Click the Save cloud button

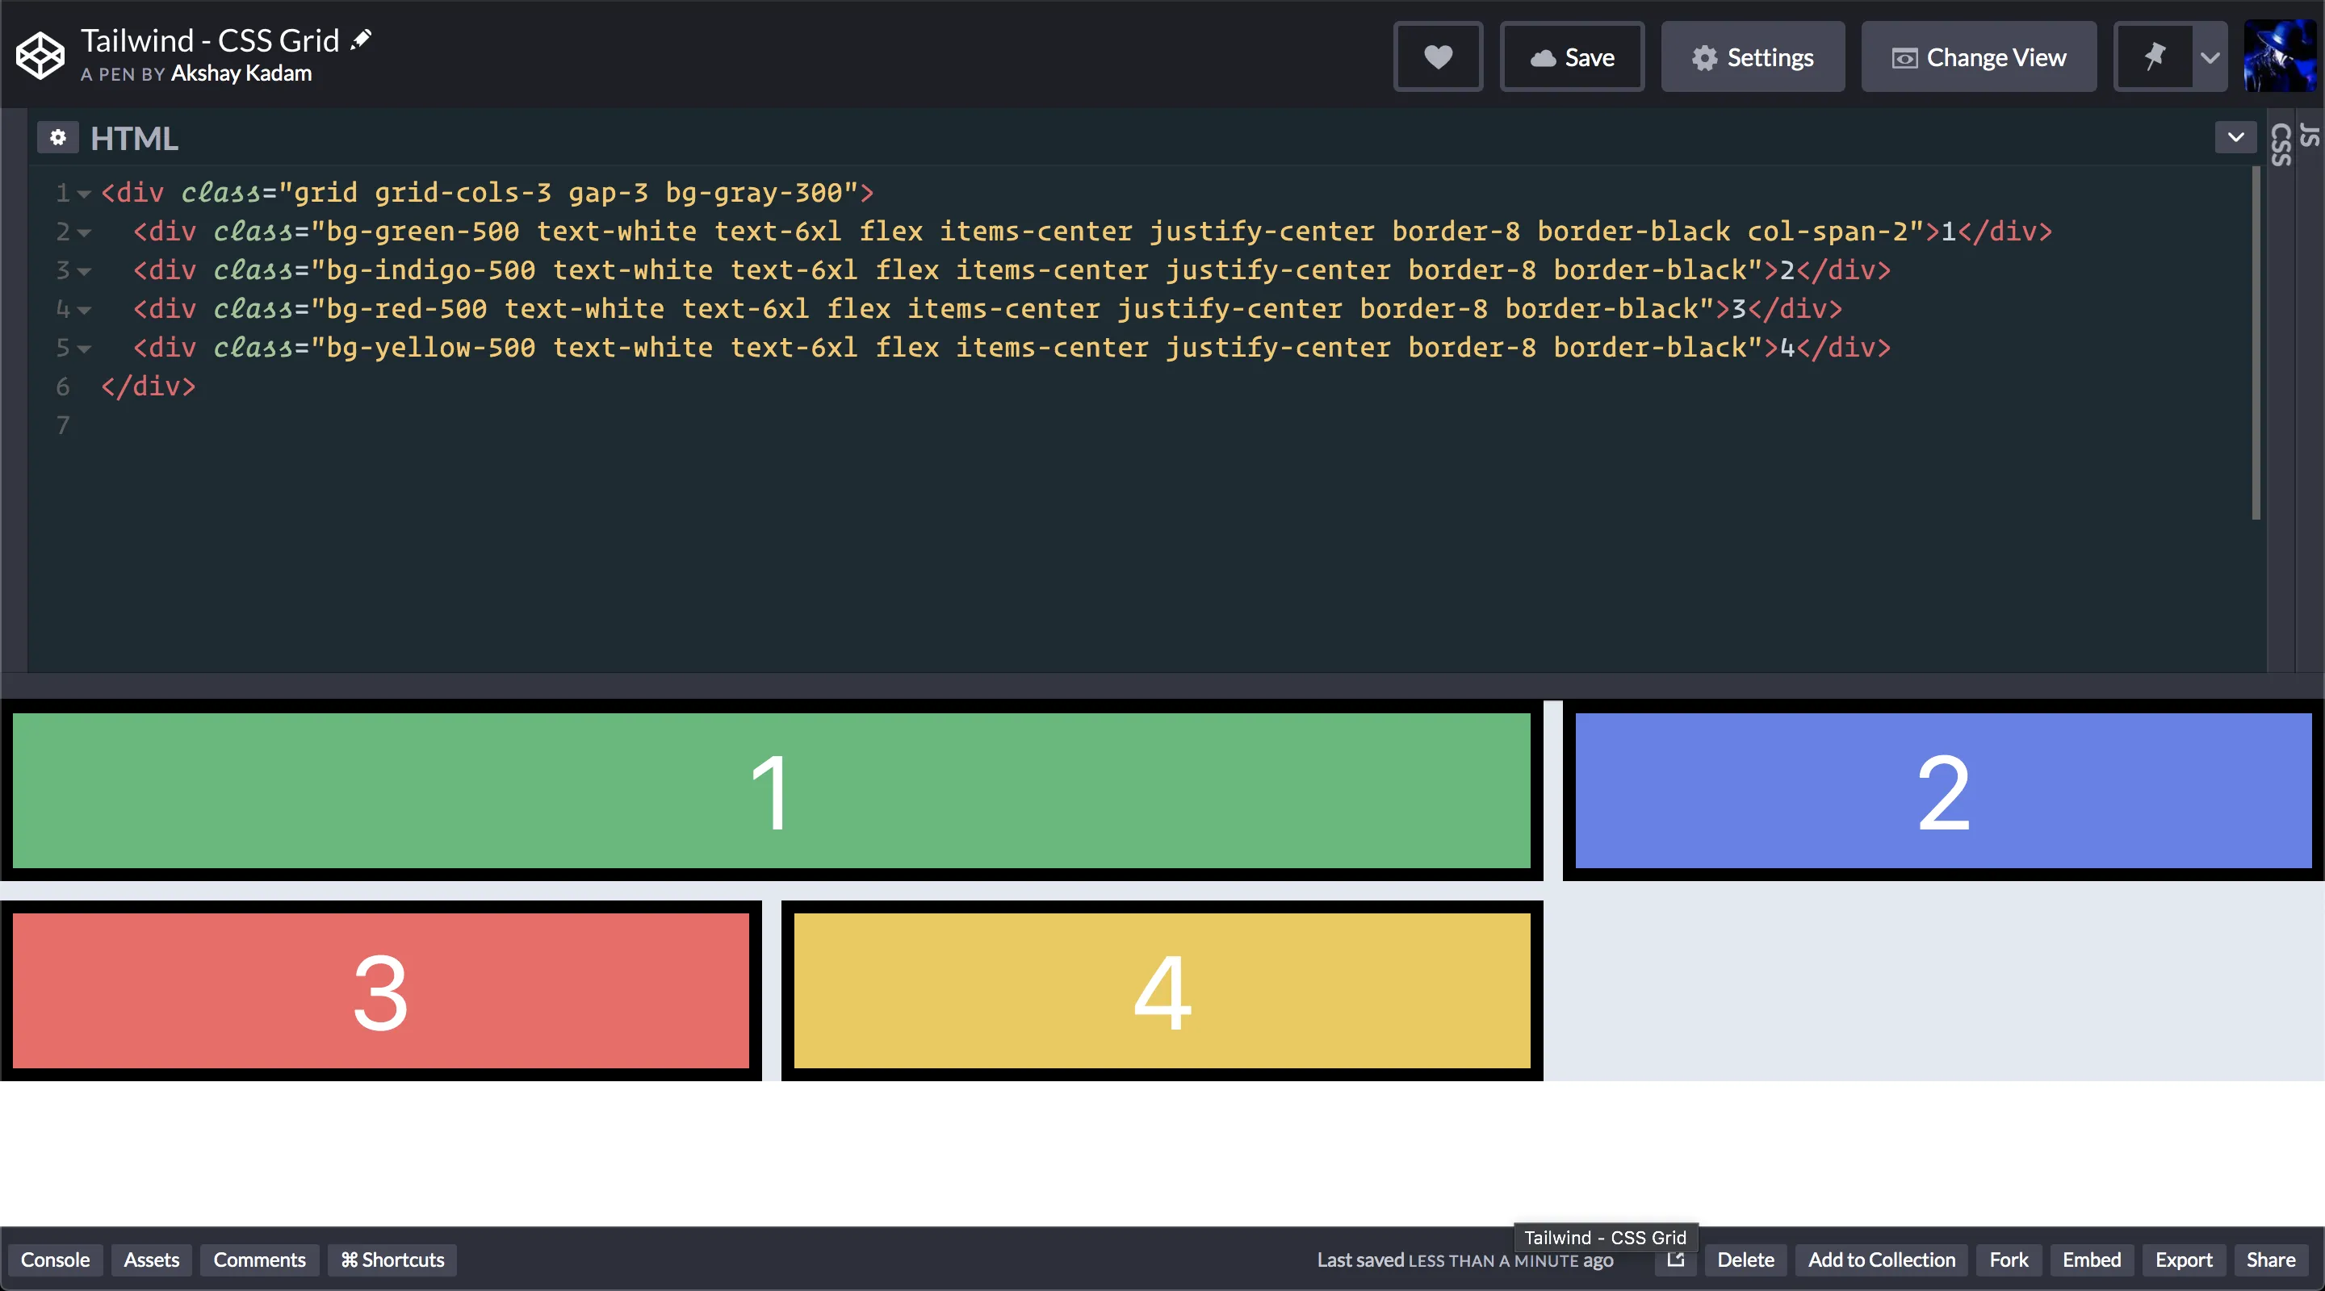click(1571, 56)
